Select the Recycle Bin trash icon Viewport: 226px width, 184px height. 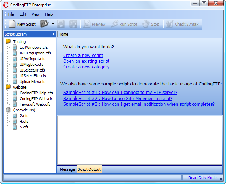pyautogui.click(x=9, y=110)
